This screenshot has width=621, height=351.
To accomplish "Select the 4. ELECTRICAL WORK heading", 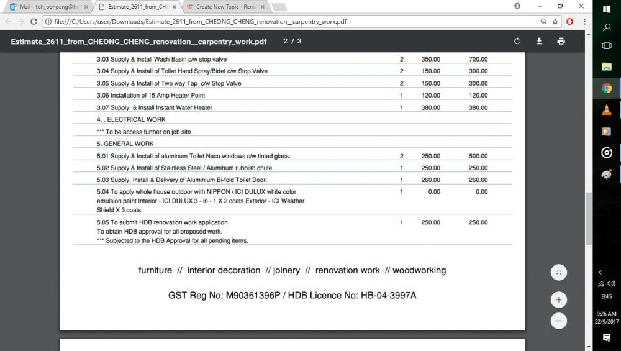I will point(131,119).
